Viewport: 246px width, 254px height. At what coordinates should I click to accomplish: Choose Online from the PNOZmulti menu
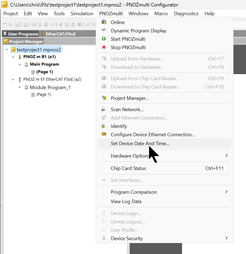point(165,22)
